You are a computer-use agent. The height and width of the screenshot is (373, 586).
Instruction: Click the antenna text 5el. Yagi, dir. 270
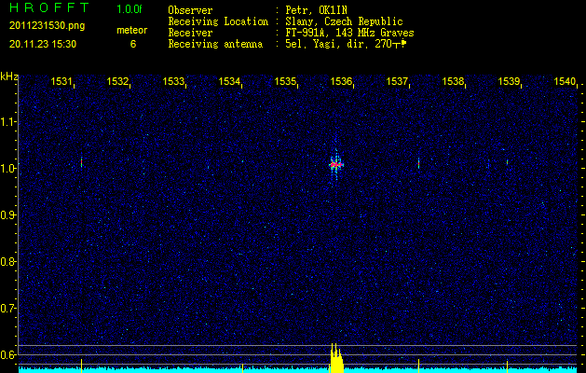(346, 44)
